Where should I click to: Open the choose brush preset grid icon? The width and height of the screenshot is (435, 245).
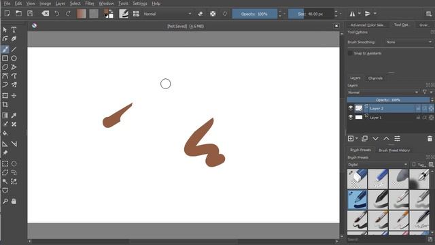136,14
